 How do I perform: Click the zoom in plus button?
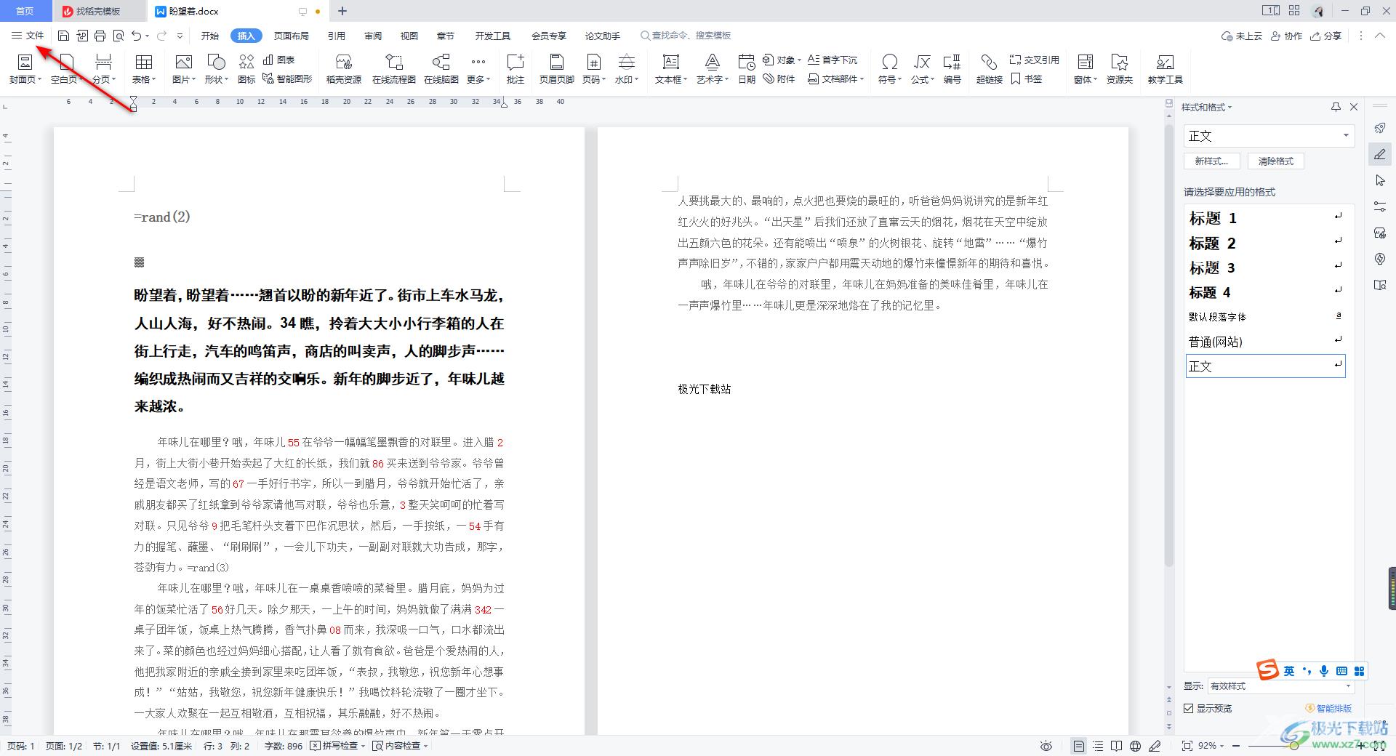coord(1360,746)
